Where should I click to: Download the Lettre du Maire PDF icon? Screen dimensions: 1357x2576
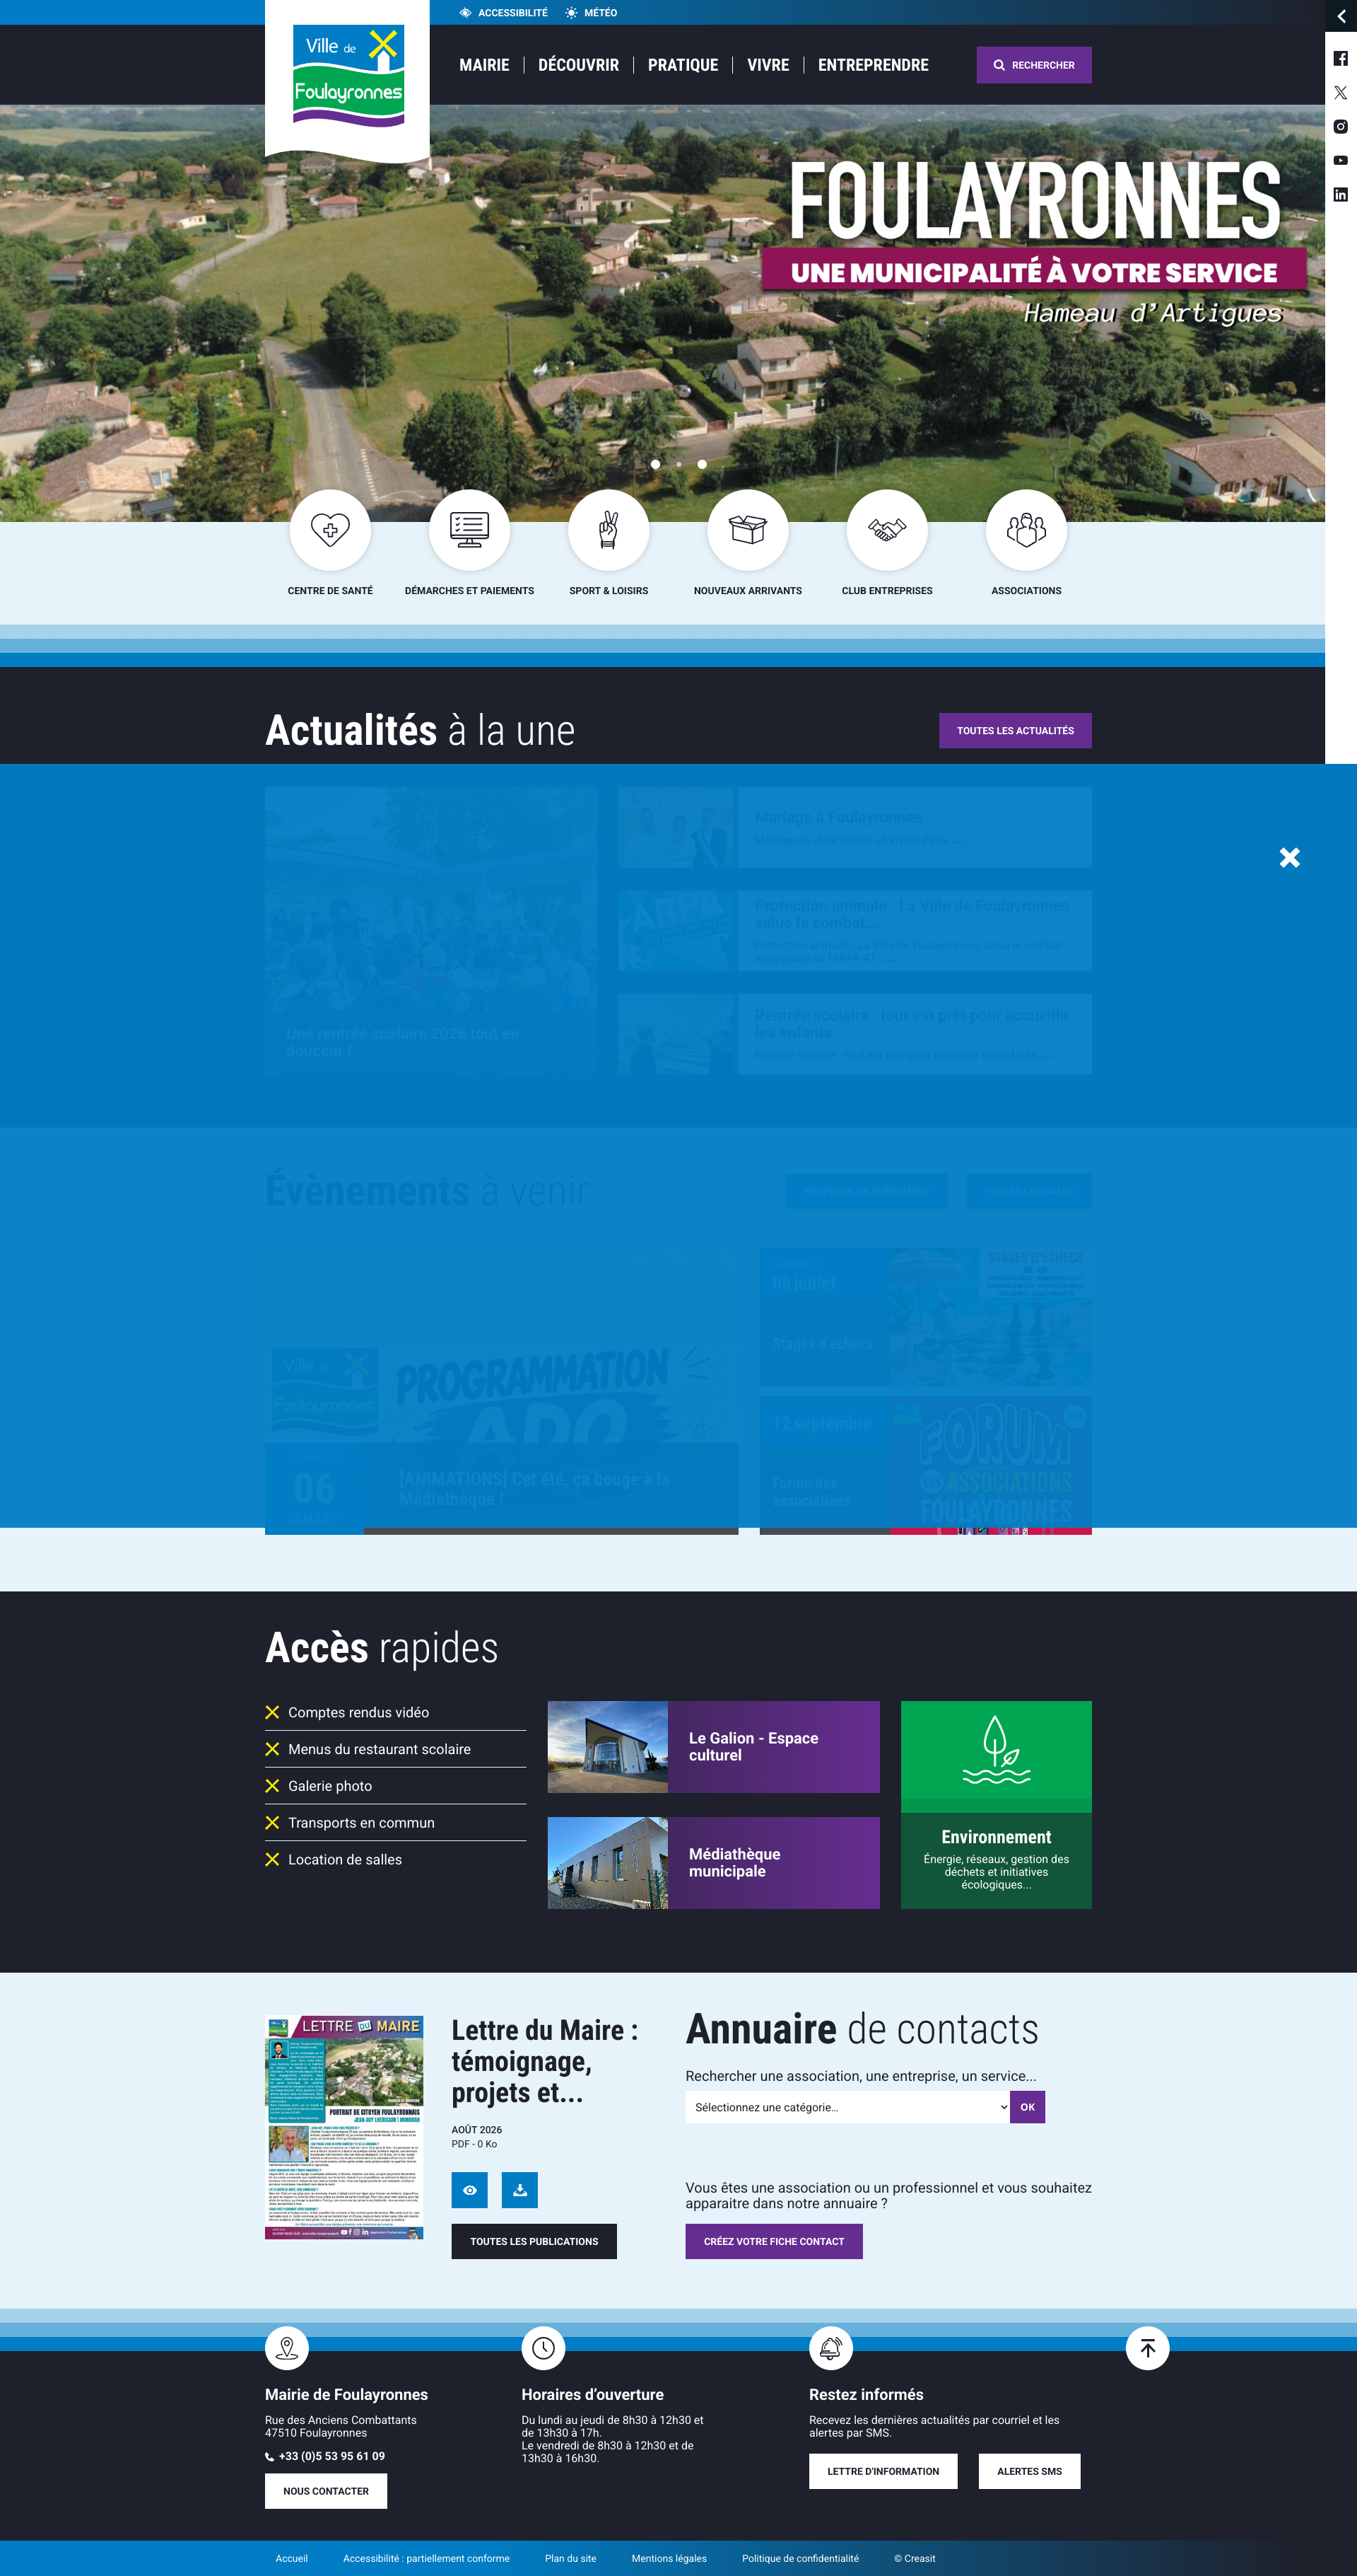pos(519,2190)
